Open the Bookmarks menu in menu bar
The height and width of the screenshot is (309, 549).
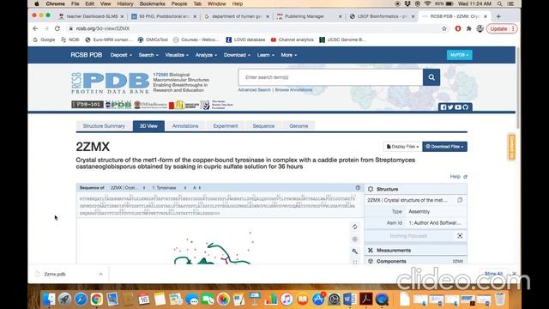click(x=152, y=3)
